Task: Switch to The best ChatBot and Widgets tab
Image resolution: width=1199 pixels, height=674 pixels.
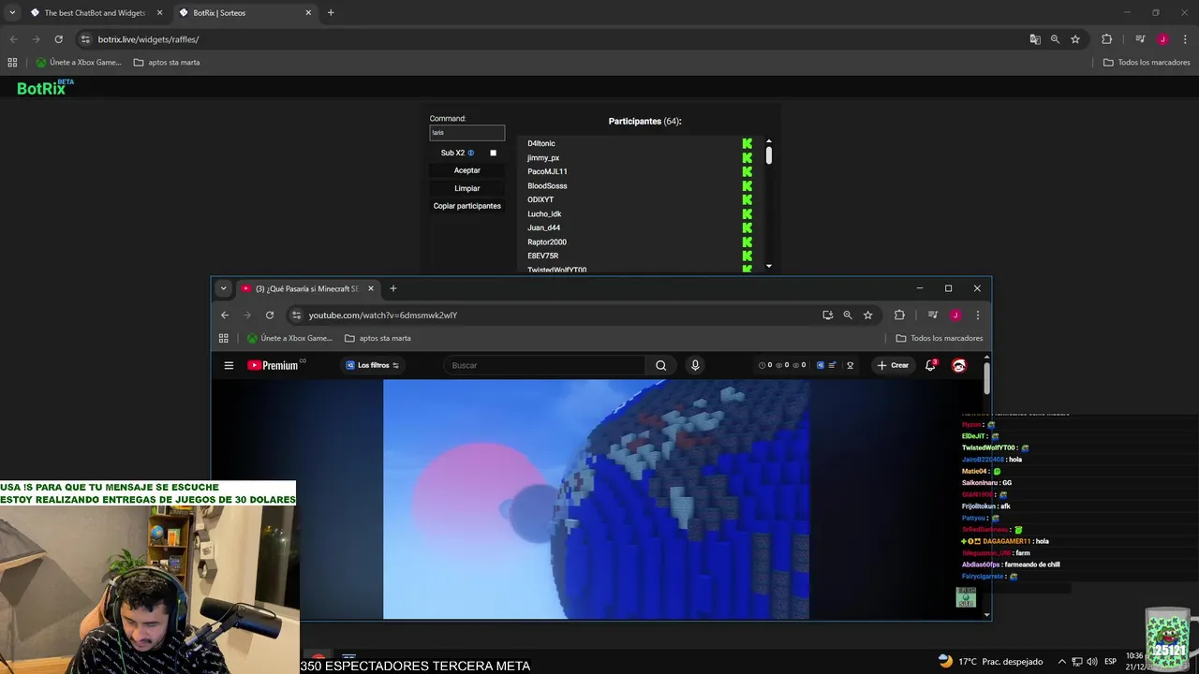Action: coord(95,13)
